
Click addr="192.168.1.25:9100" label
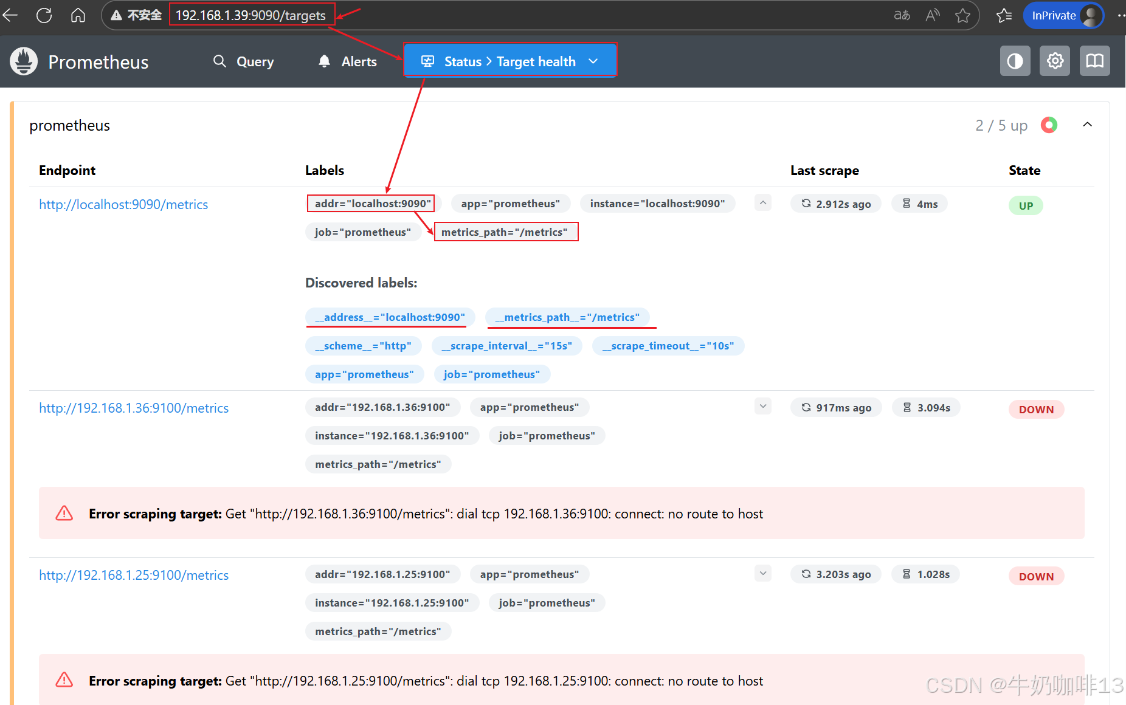tap(382, 574)
